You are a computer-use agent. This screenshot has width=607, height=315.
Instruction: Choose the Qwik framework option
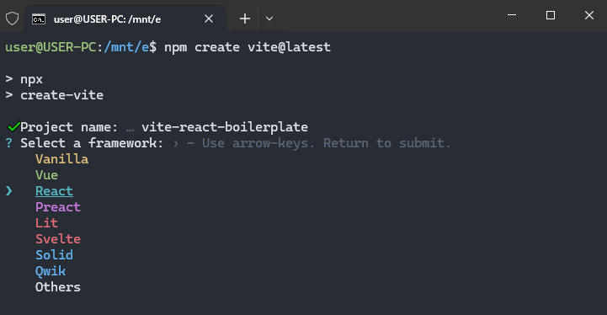coord(51,271)
